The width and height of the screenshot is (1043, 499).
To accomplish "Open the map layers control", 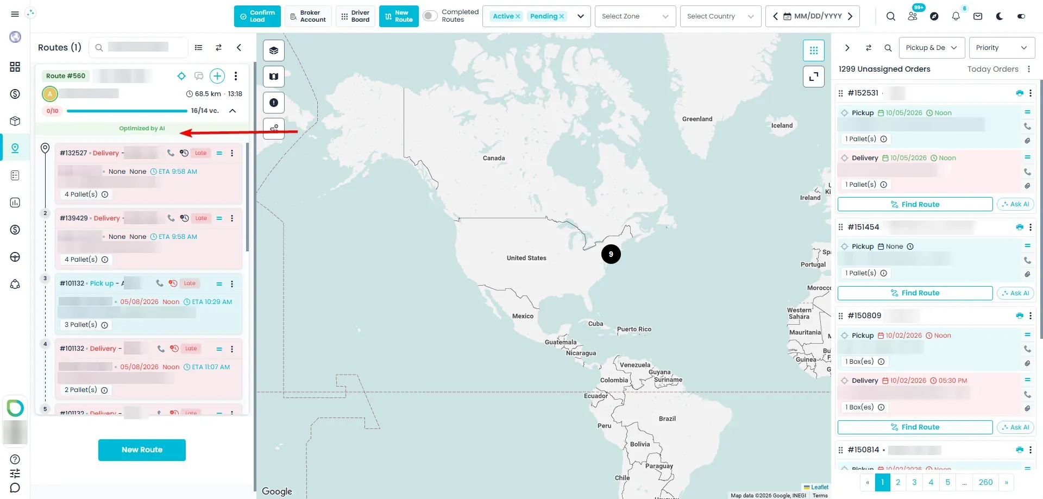I will pyautogui.click(x=274, y=50).
